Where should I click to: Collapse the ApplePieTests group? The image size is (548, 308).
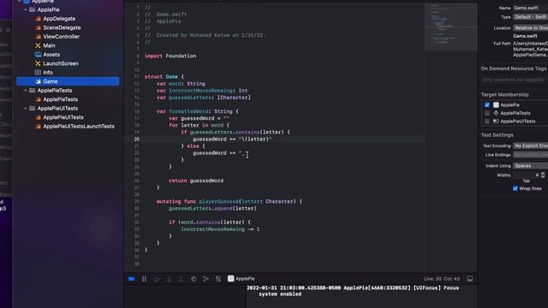[x=26, y=91]
